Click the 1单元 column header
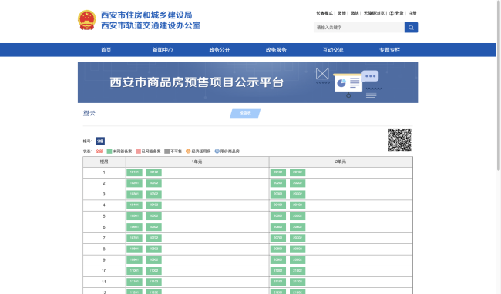 (197, 162)
